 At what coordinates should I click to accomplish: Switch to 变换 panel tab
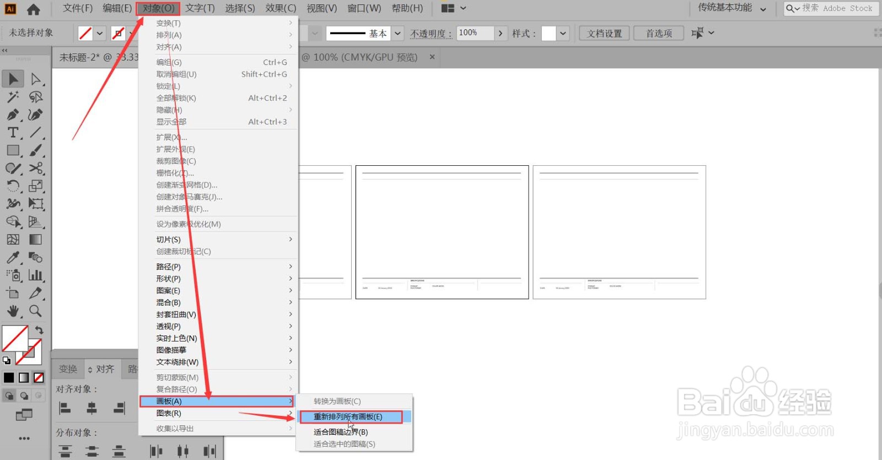(68, 369)
